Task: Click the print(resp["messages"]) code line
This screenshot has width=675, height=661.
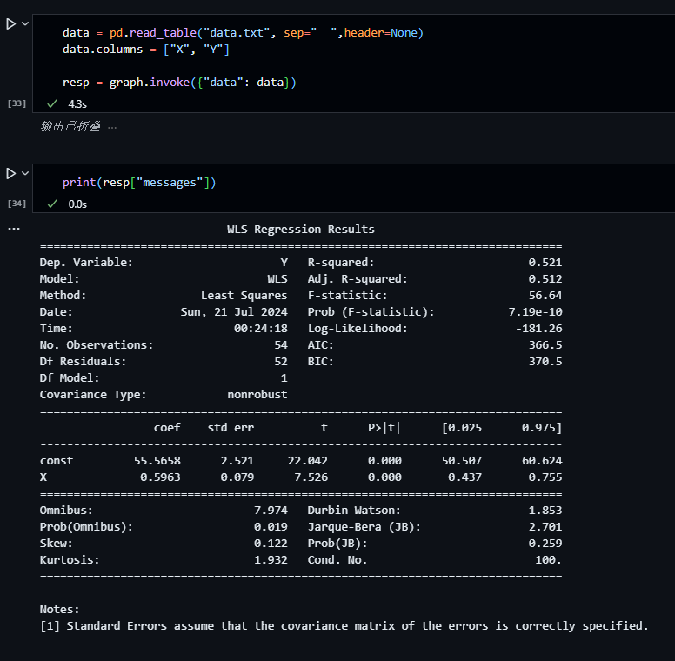Action: coord(139,183)
